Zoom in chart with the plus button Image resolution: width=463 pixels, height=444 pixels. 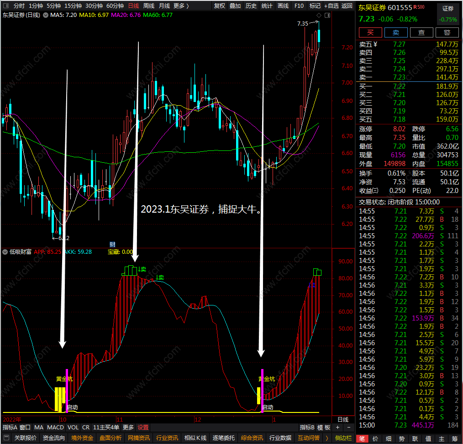pyautogui.click(x=337, y=428)
